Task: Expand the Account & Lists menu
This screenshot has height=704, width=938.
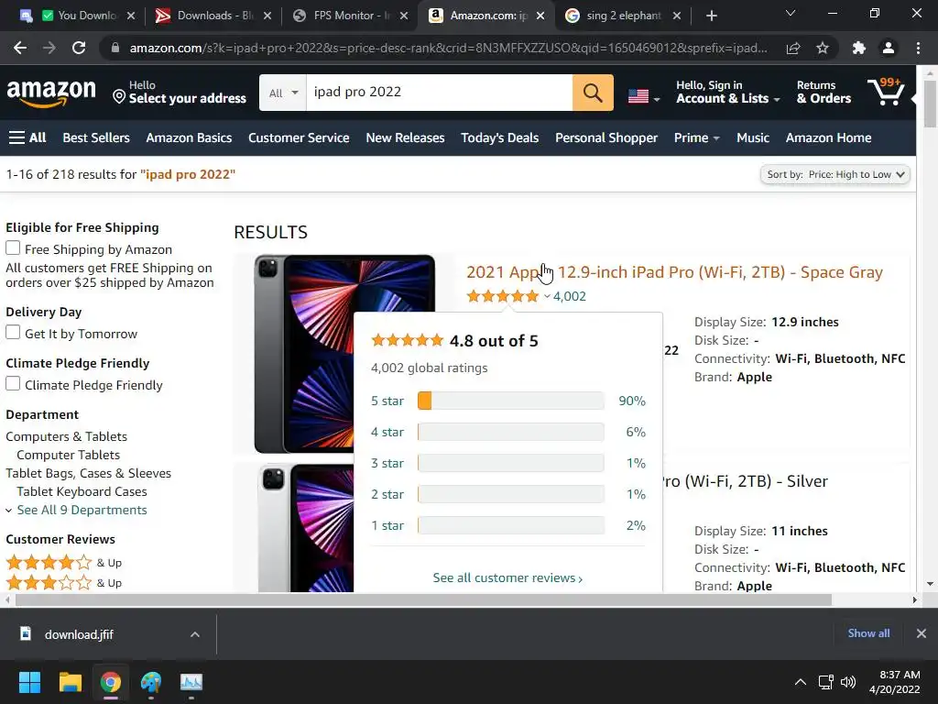Action: (727, 93)
